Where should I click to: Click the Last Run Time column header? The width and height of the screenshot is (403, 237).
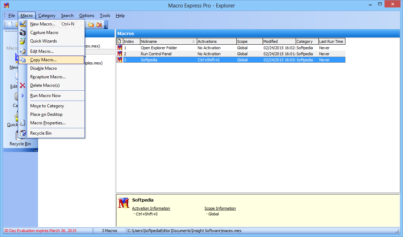332,41
